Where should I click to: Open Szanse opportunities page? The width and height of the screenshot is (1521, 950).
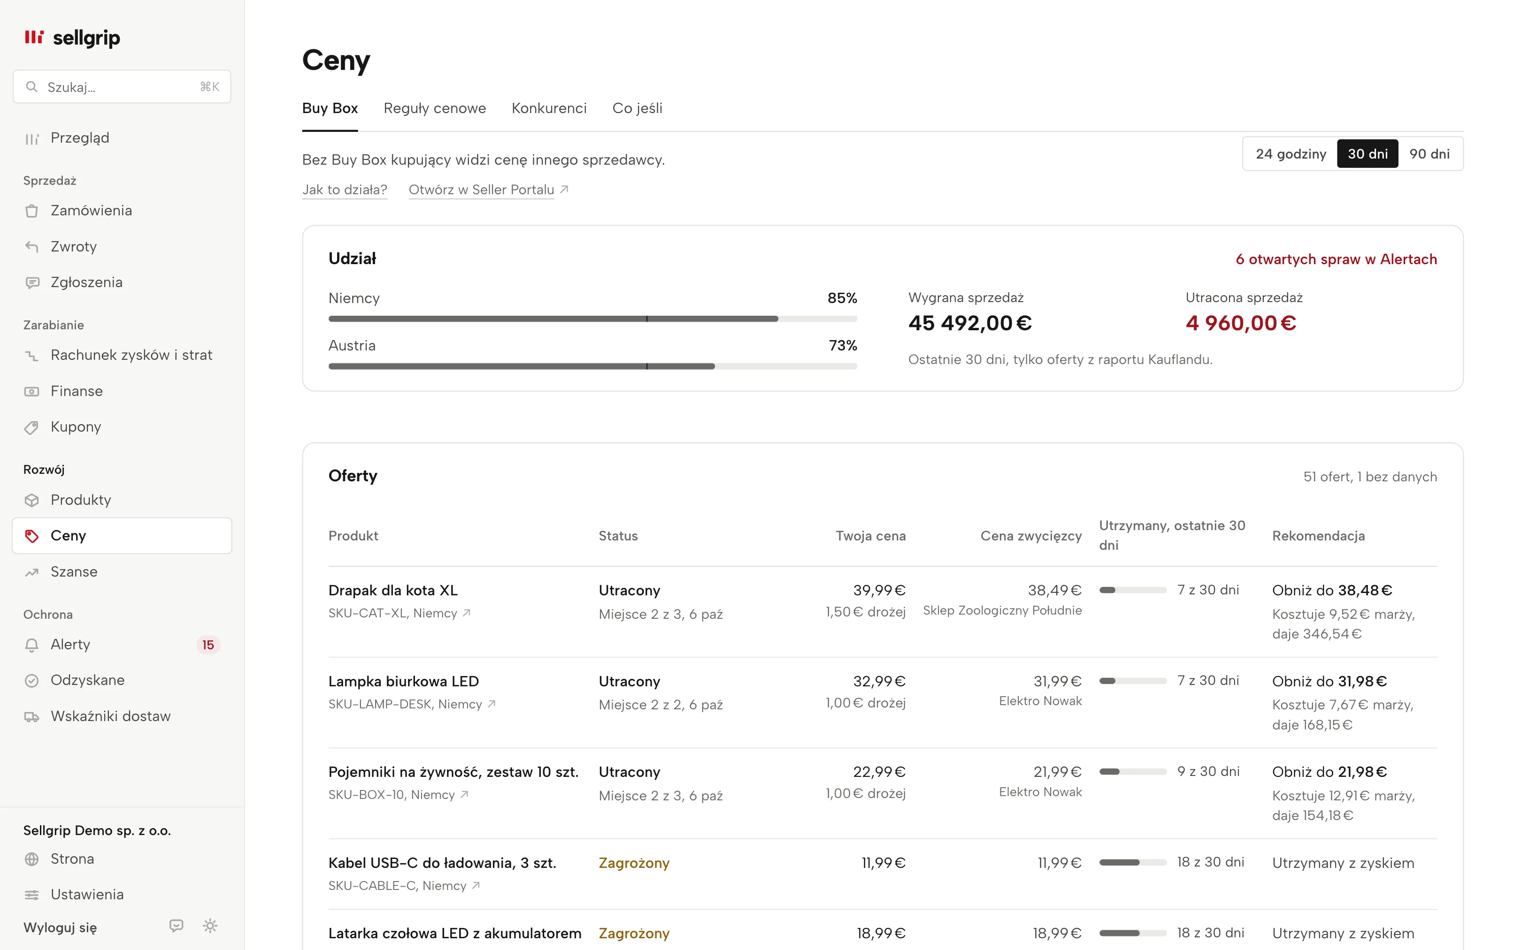click(x=122, y=572)
